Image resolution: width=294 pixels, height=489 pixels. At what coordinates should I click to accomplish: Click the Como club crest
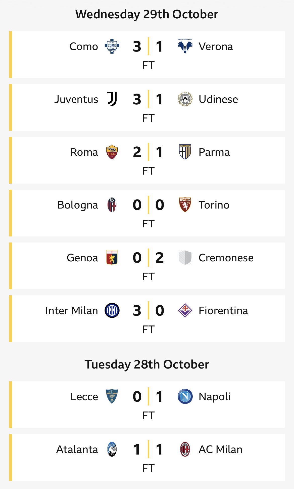coord(112,46)
